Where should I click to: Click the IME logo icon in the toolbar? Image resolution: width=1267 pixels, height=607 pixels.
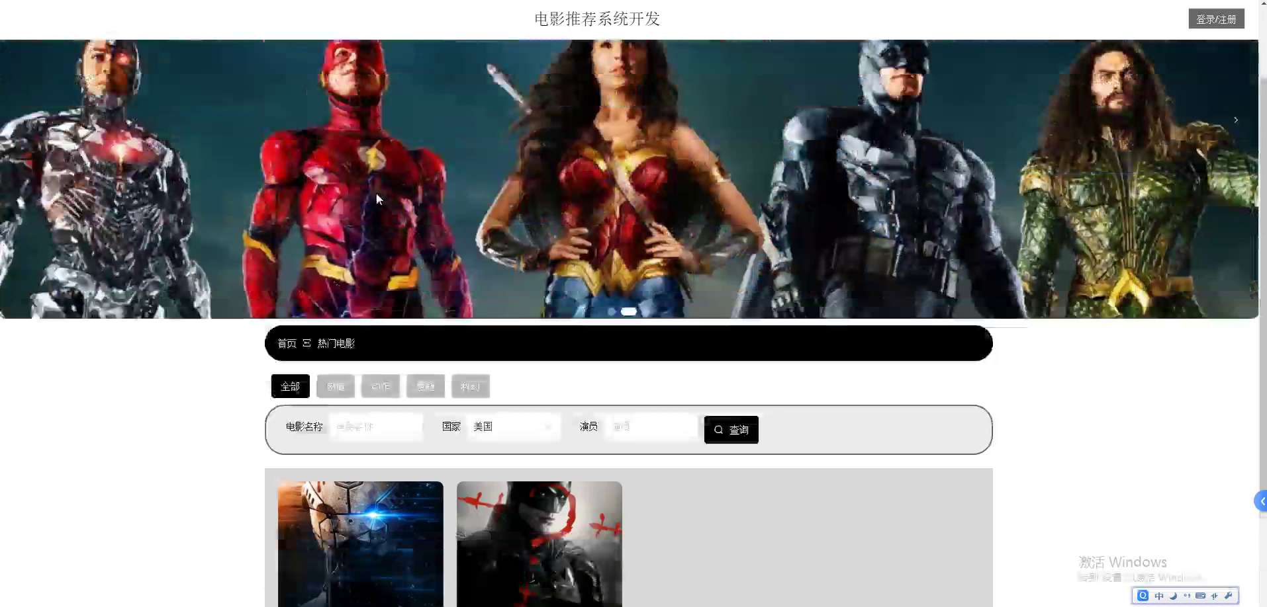pos(1143,596)
